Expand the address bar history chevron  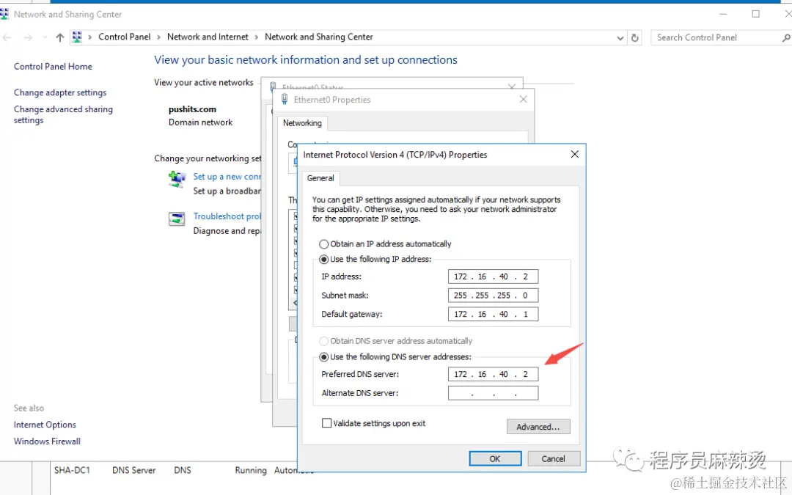click(620, 38)
